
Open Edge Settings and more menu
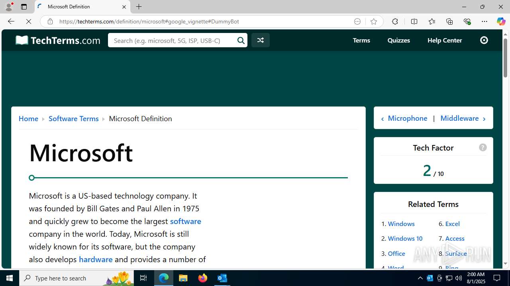pos(484,21)
